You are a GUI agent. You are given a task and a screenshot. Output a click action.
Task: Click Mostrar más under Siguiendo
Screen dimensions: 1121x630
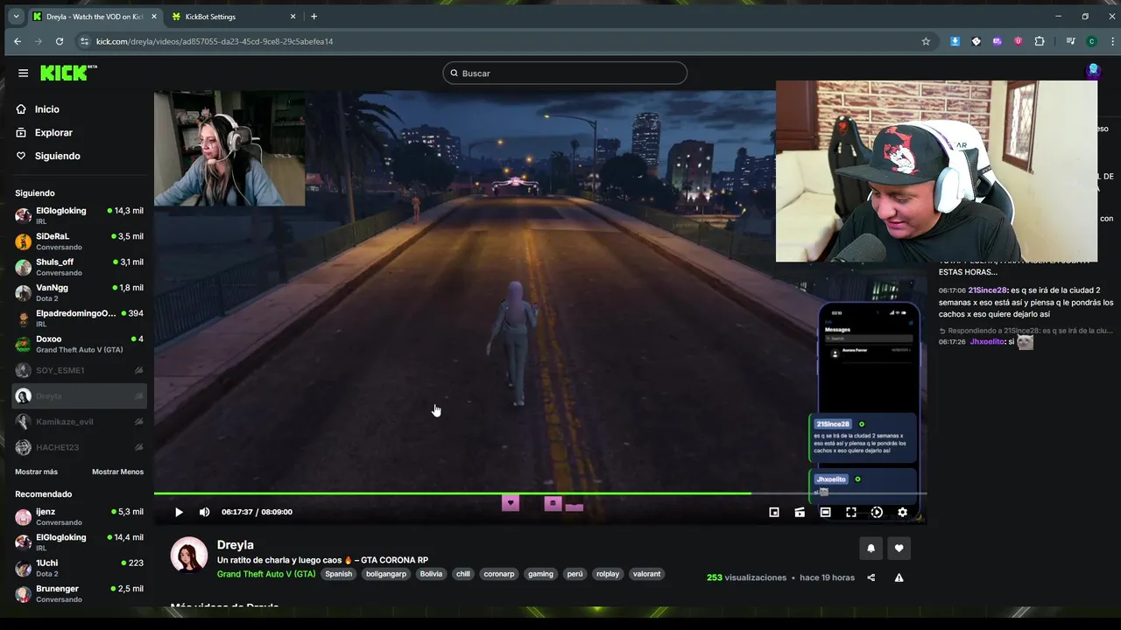click(36, 472)
